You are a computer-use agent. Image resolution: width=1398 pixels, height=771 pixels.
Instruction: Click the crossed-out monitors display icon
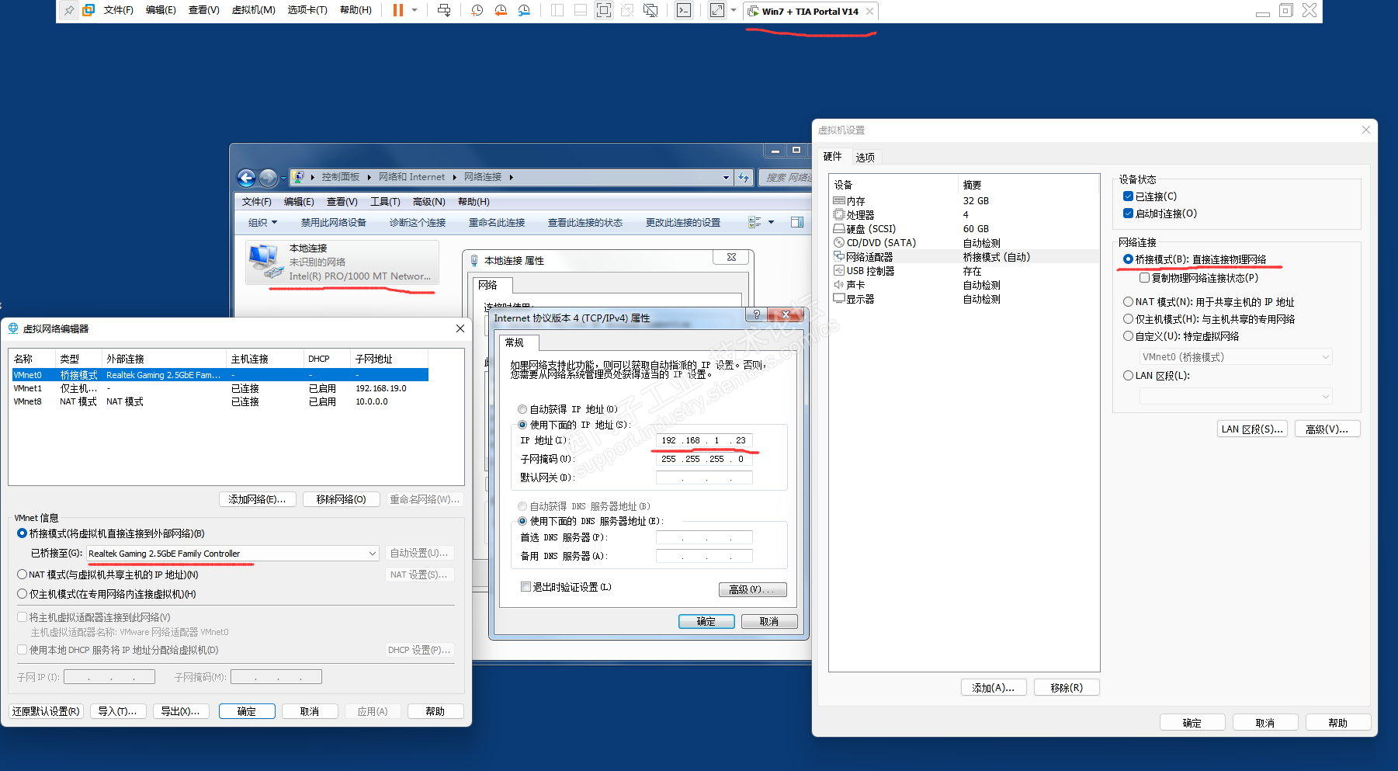[650, 11]
